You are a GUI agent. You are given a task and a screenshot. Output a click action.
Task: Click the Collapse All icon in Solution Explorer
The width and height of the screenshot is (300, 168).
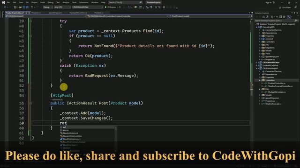[x=281, y=17]
